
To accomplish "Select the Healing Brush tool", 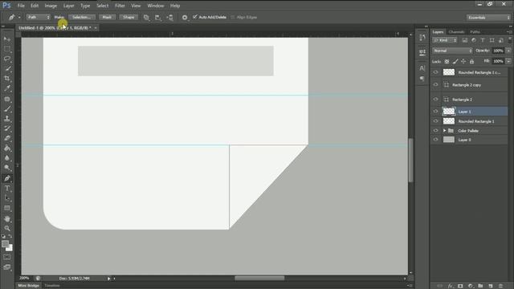I will point(7,99).
